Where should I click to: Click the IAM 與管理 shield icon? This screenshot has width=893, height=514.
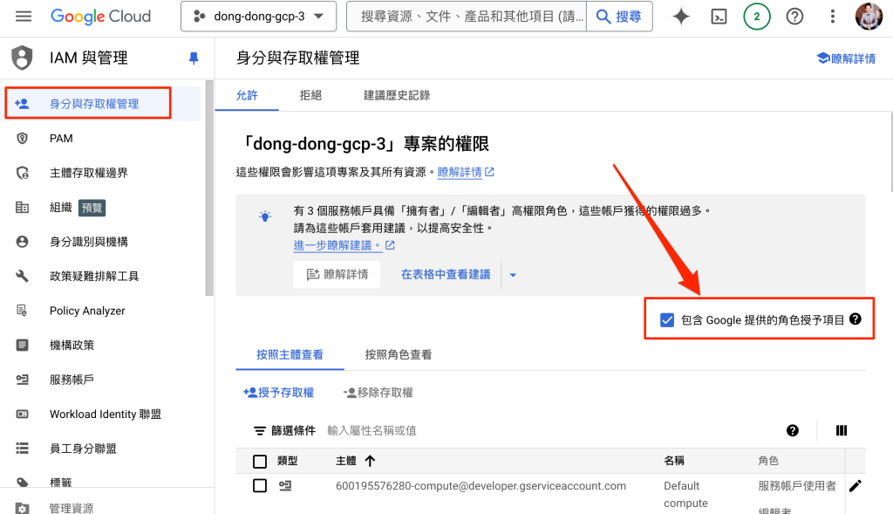(x=22, y=58)
